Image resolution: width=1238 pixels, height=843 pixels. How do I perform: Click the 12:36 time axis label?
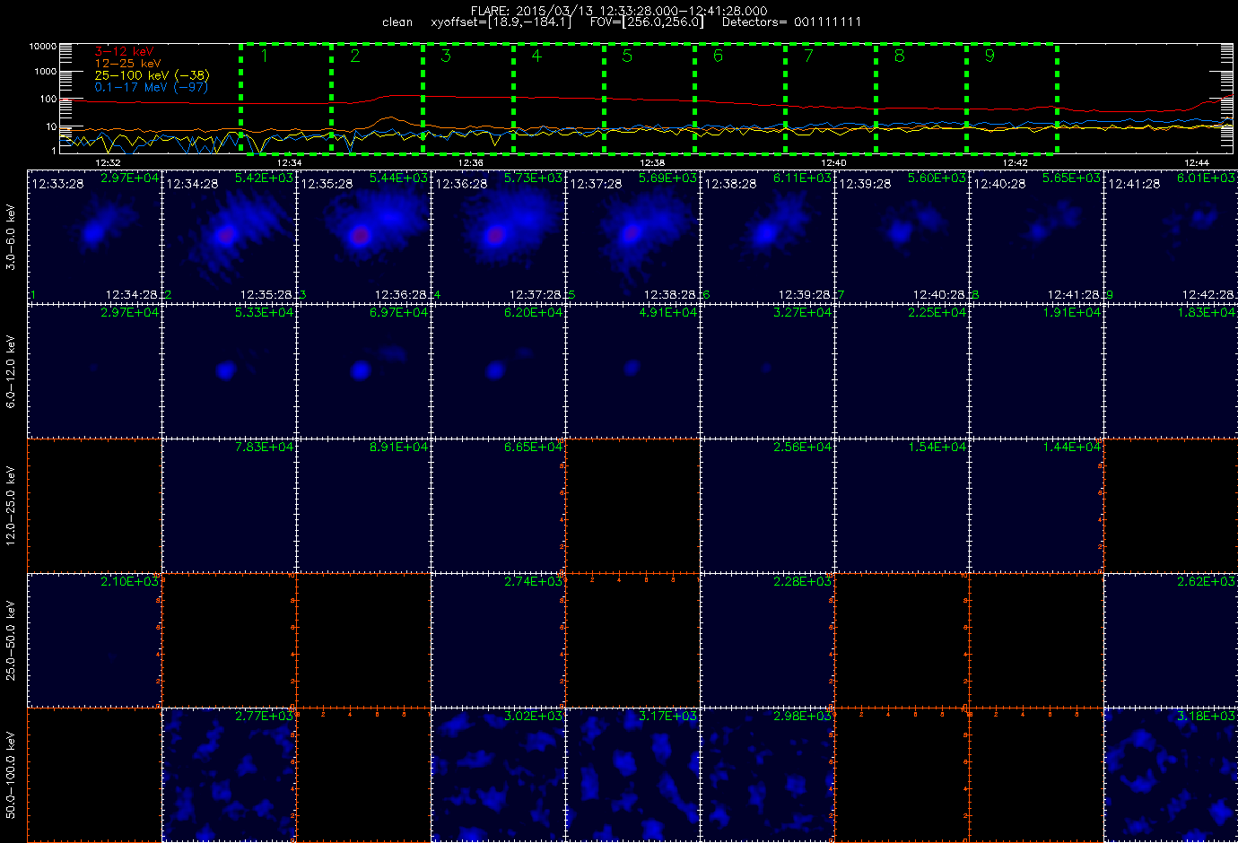click(x=471, y=163)
